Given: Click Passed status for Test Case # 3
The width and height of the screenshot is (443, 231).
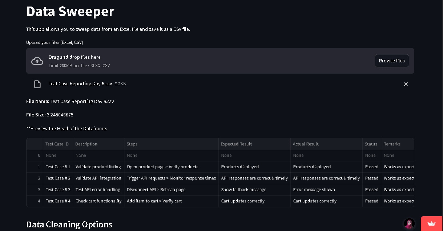Looking at the screenshot, I should 371,190.
